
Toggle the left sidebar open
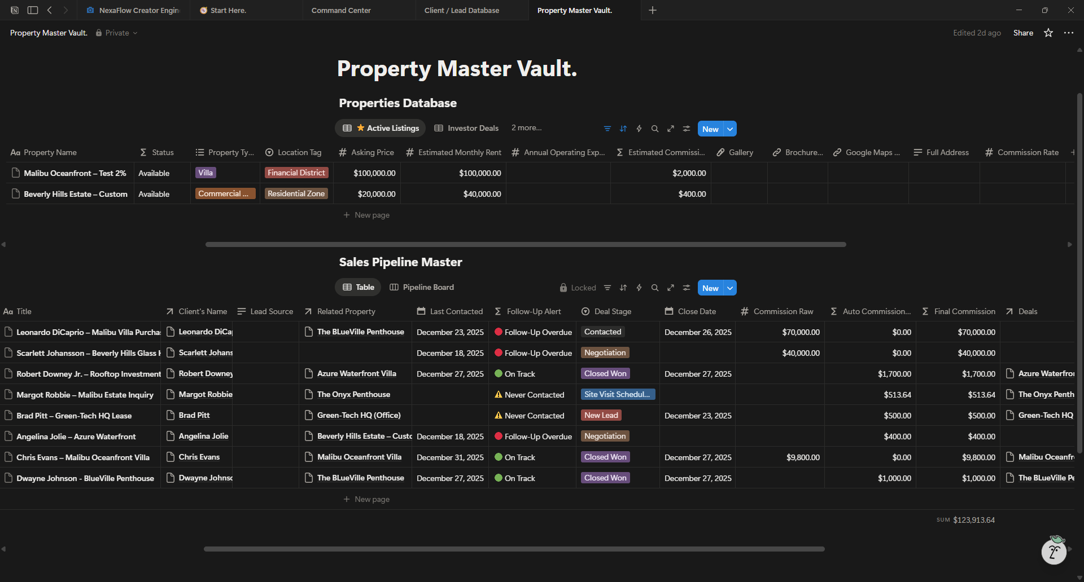(33, 10)
